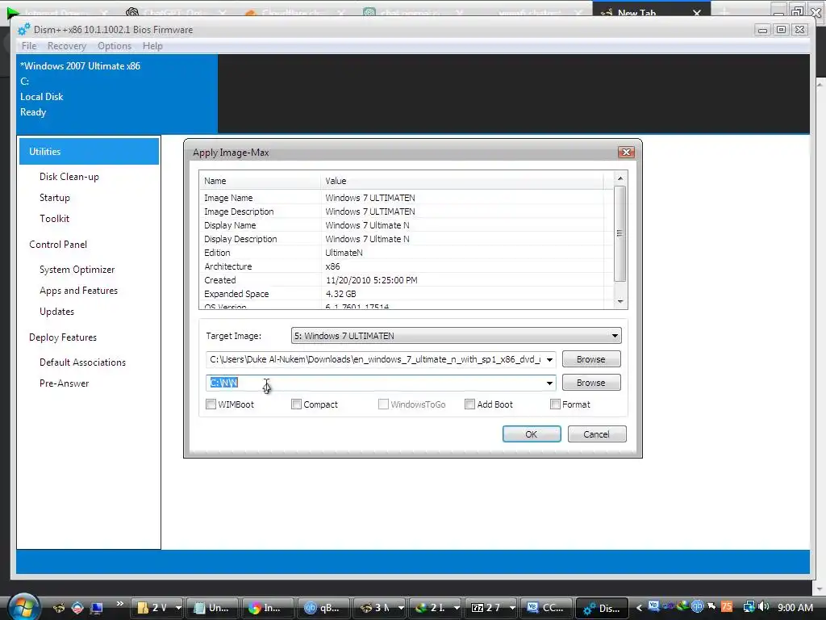
Task: Open the 7-Zip taskbar group
Action: tap(491, 608)
